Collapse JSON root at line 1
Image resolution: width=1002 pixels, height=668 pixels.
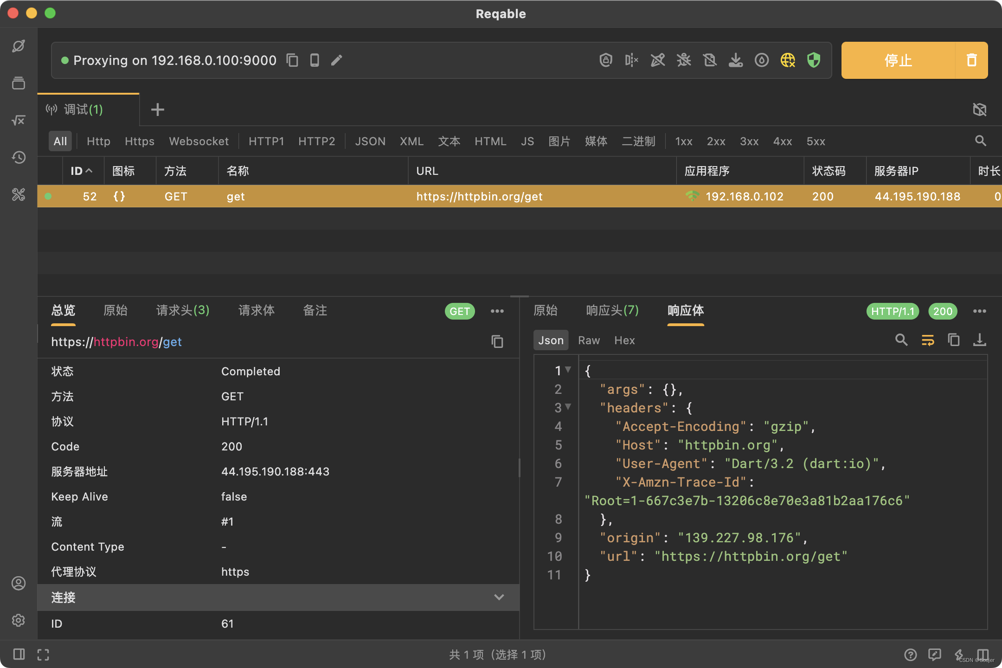(x=568, y=370)
